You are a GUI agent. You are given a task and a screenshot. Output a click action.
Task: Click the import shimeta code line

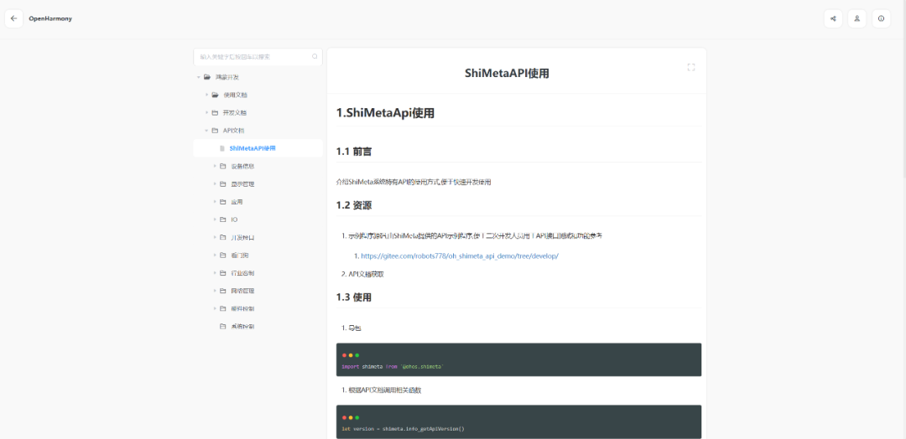(393, 367)
